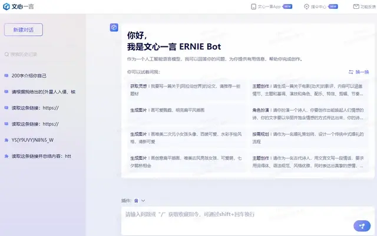
Task: Click the heading 我是文心一言 ERNIE Bot
Action: (174, 46)
